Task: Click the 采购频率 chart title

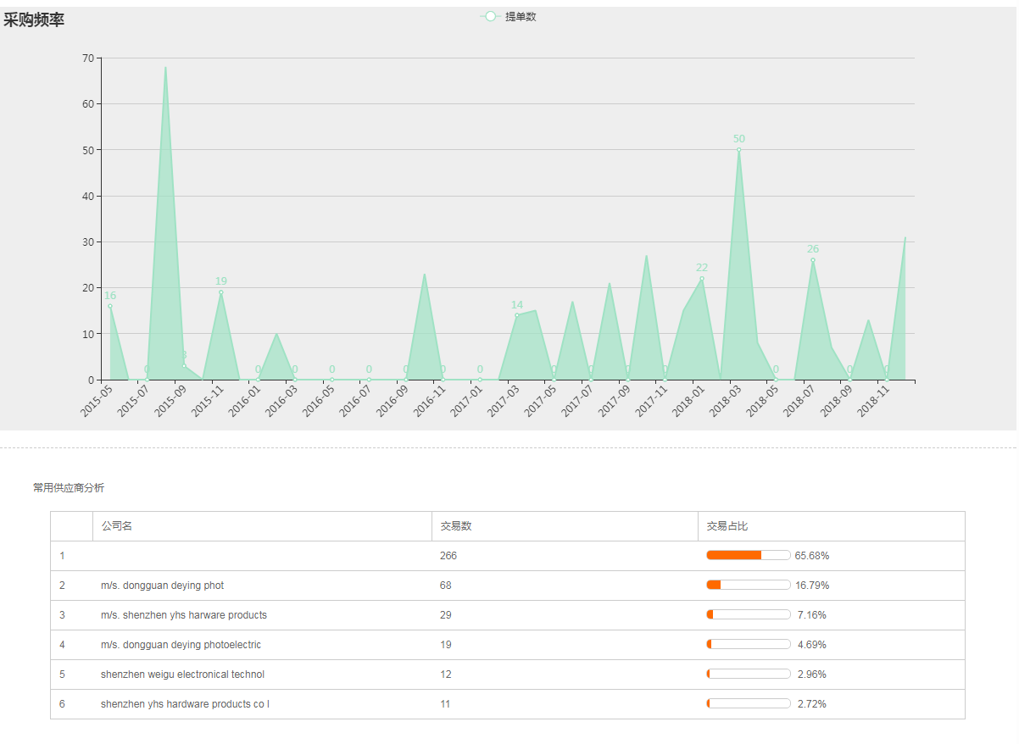Action: click(34, 20)
